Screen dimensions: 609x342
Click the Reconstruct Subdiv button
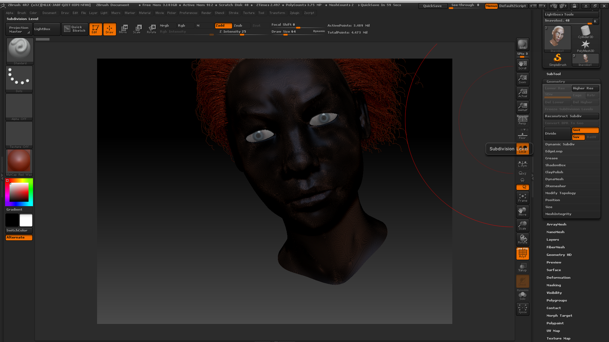(571, 116)
